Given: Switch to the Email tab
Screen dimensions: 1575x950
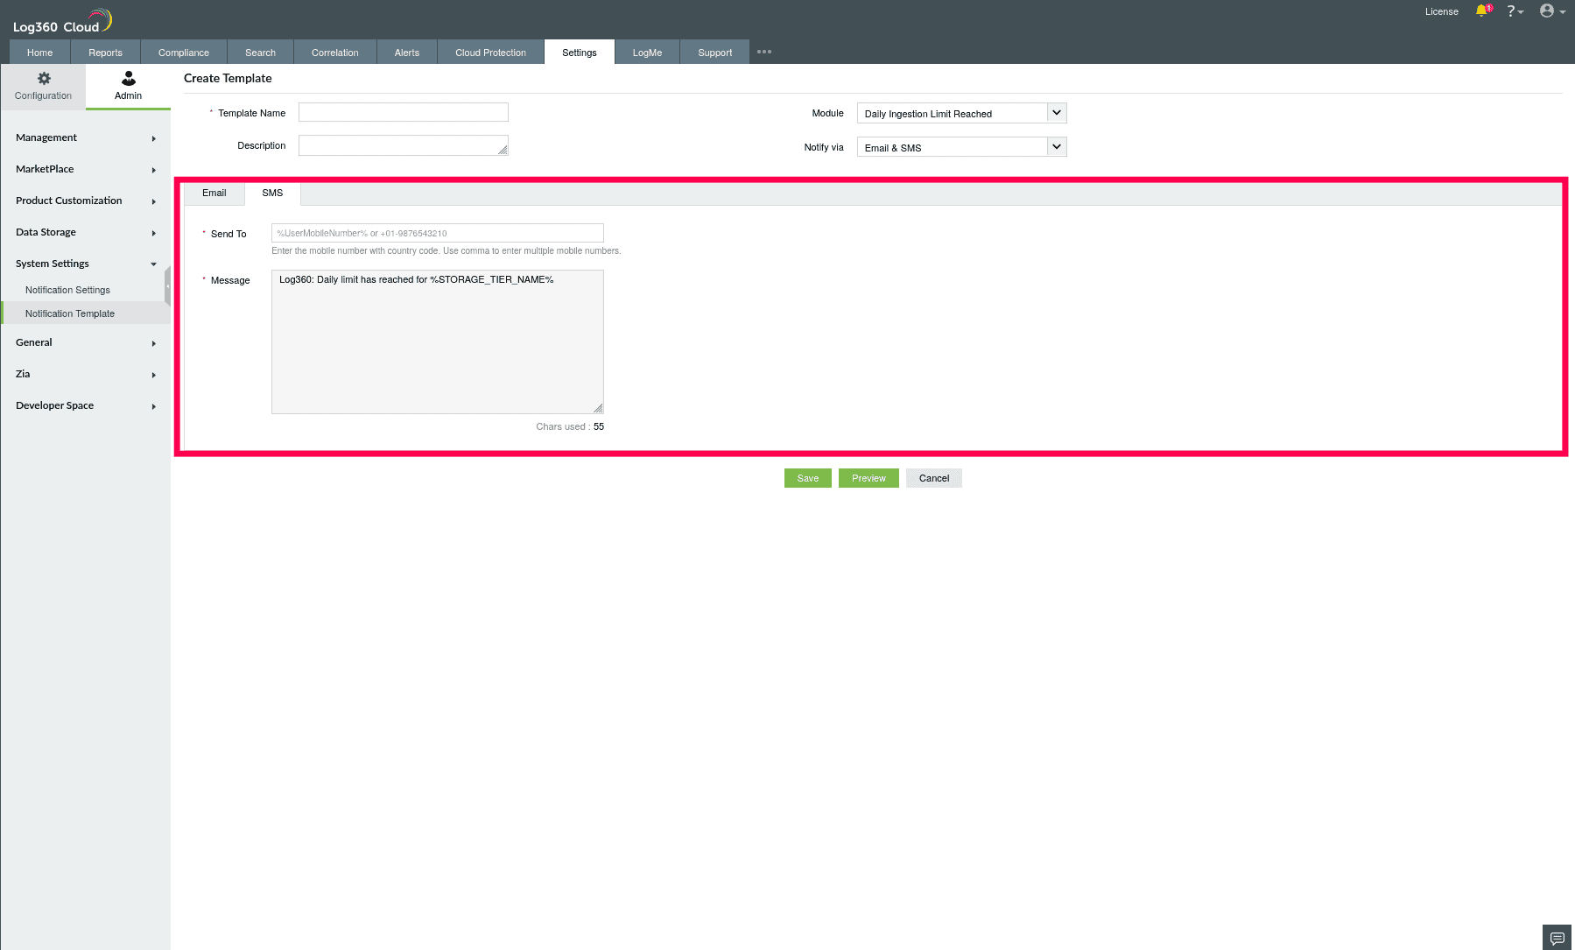Looking at the screenshot, I should (213, 193).
